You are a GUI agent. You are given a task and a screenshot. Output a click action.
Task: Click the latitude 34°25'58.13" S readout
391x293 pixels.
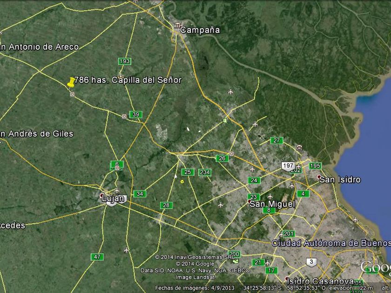tap(263, 288)
